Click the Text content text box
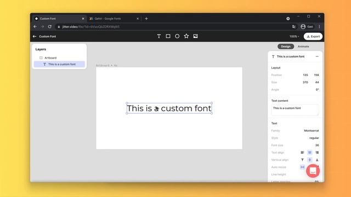Screen dimensions: 351x197 (x=295, y=110)
